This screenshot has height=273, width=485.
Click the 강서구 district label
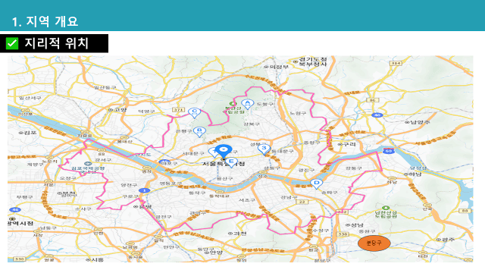click(x=103, y=160)
